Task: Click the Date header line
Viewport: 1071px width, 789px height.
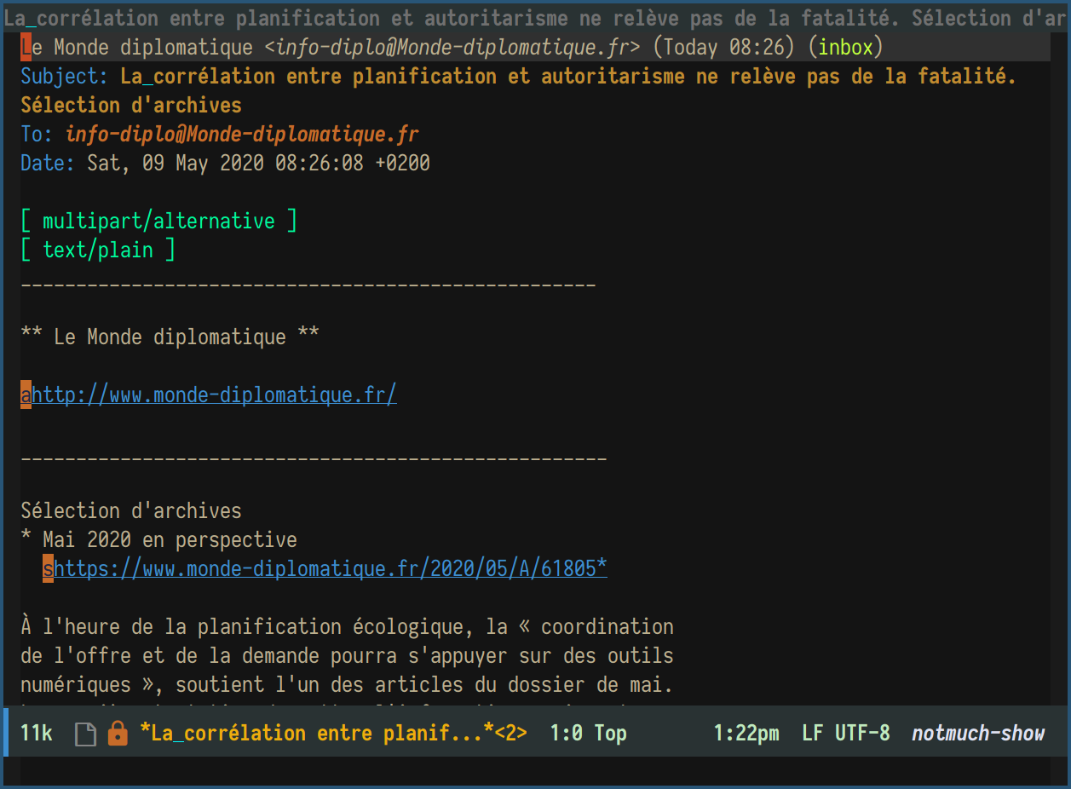Action: [225, 164]
